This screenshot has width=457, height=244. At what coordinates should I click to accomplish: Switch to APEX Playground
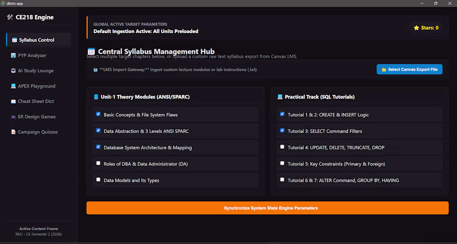39,86
